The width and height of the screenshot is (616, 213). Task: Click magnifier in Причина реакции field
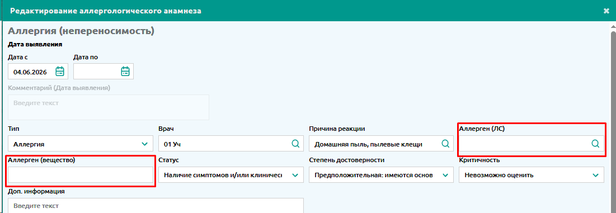[445, 144]
